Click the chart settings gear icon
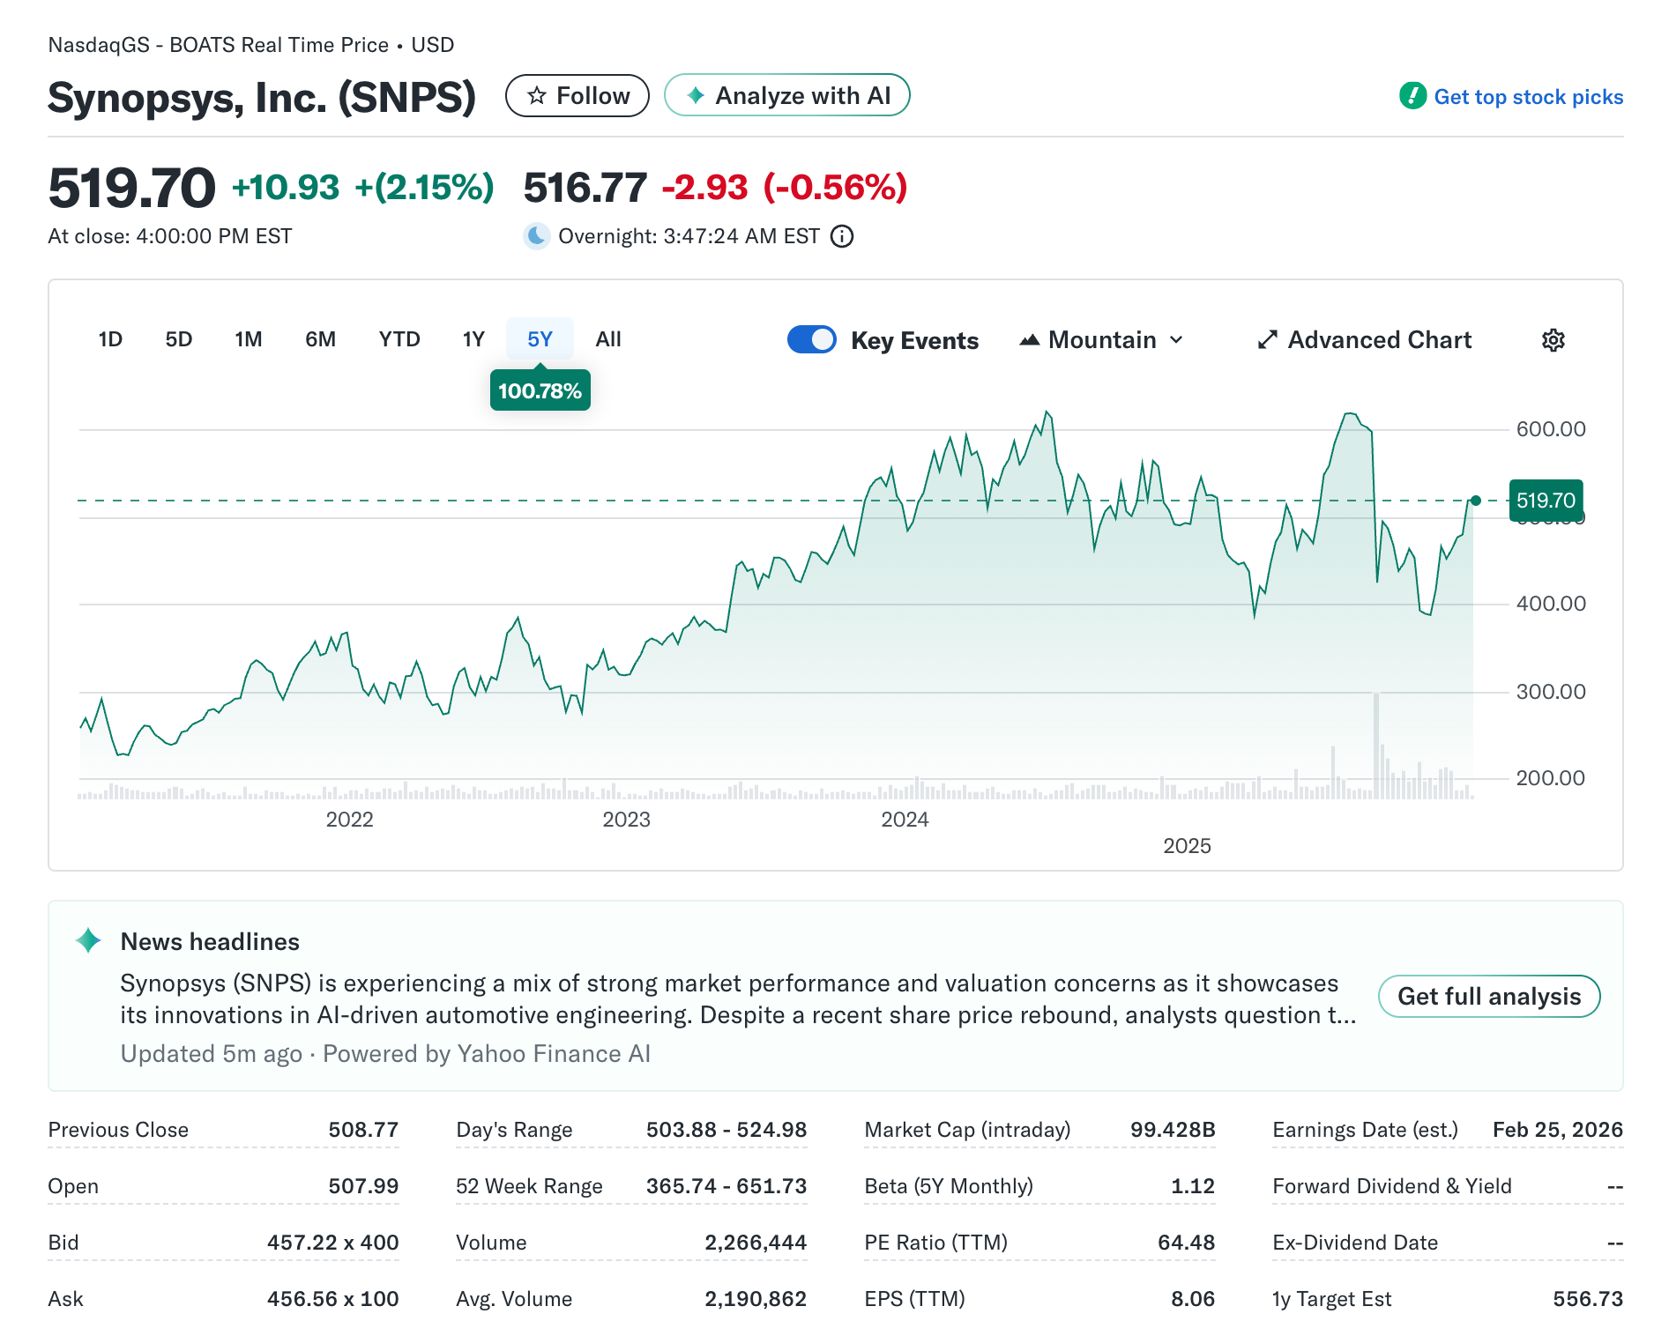Image resolution: width=1654 pixels, height=1336 pixels. [x=1553, y=340]
